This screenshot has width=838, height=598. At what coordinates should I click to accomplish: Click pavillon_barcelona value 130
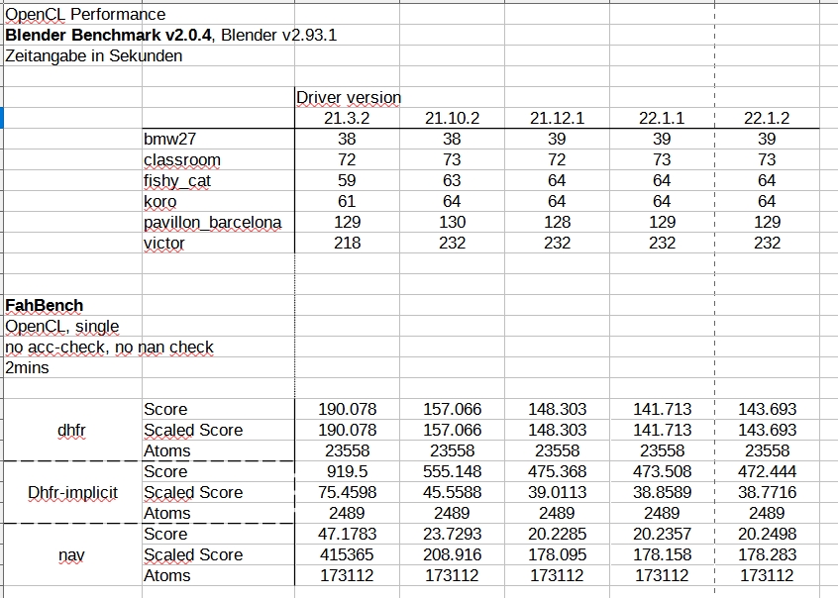pos(452,223)
